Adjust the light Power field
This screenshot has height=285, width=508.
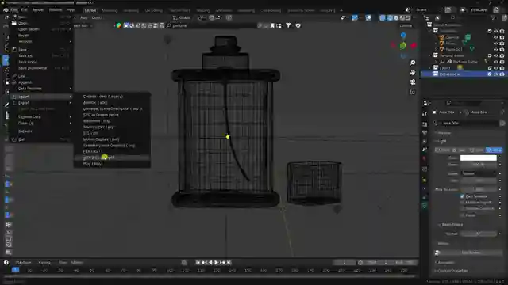tap(478, 165)
